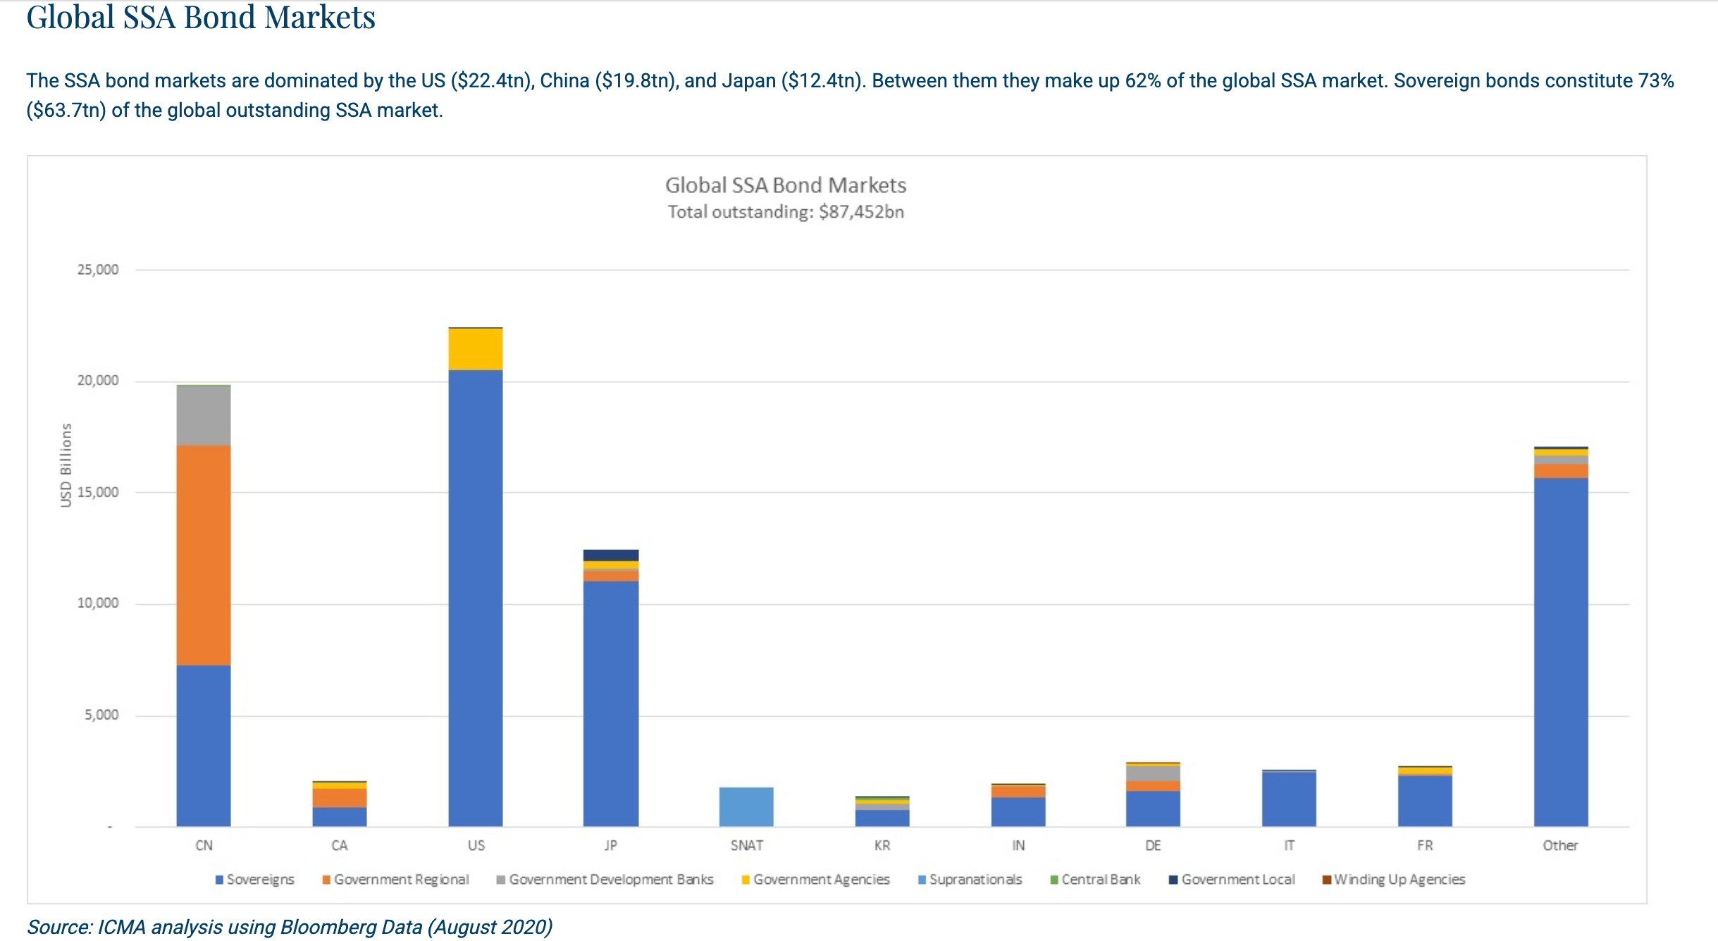1718x941 pixels.
Task: Click the SNAT Supranationals bar
Action: 746,806
